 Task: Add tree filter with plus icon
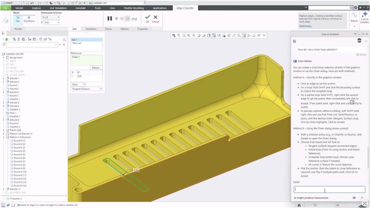click(64, 44)
